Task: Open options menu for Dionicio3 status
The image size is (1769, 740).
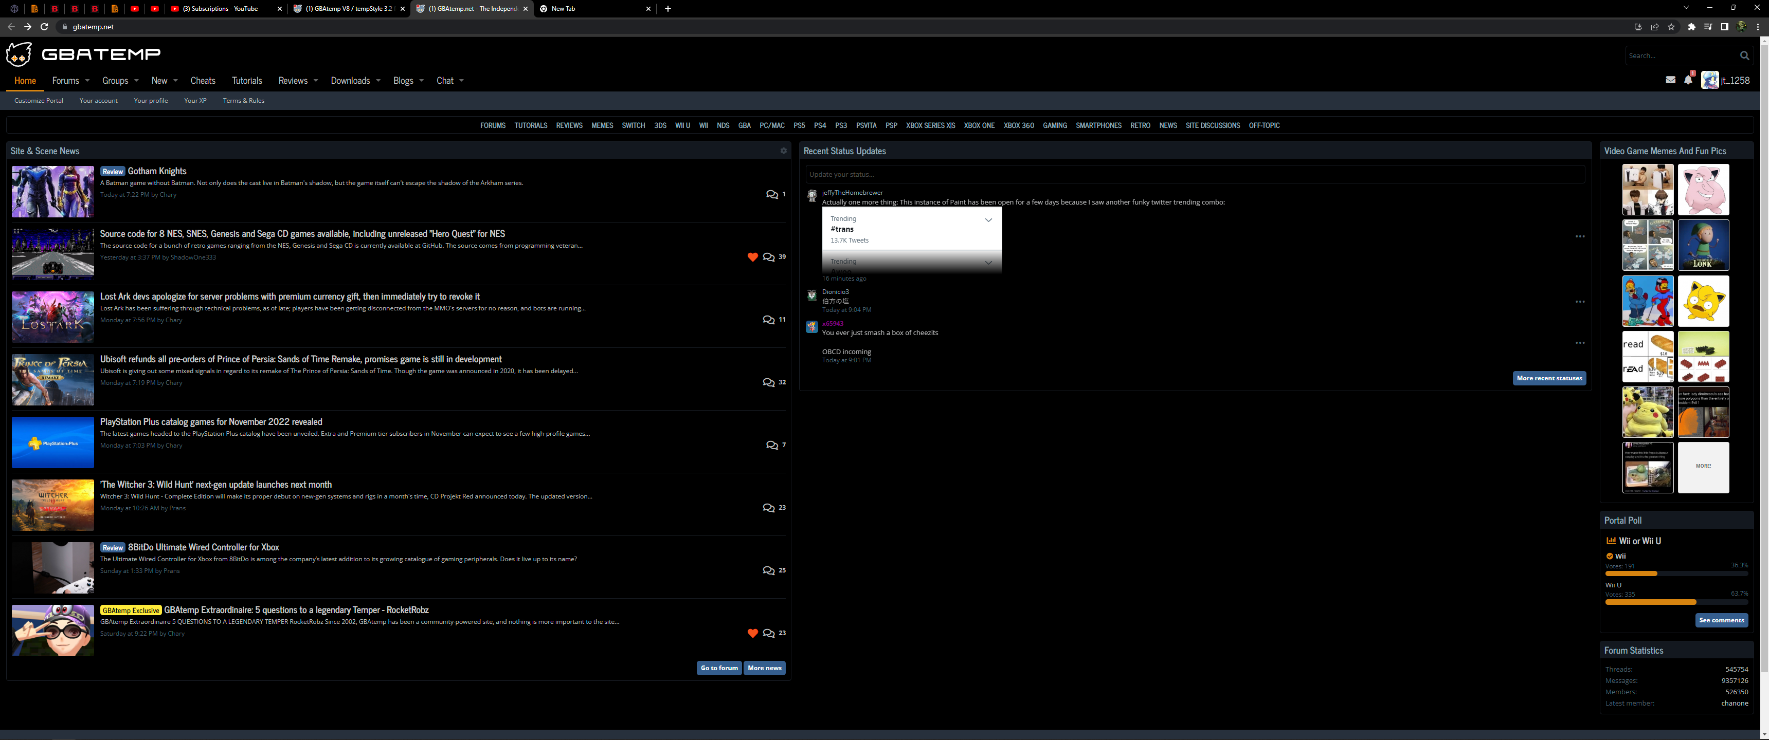Action: 1580,301
